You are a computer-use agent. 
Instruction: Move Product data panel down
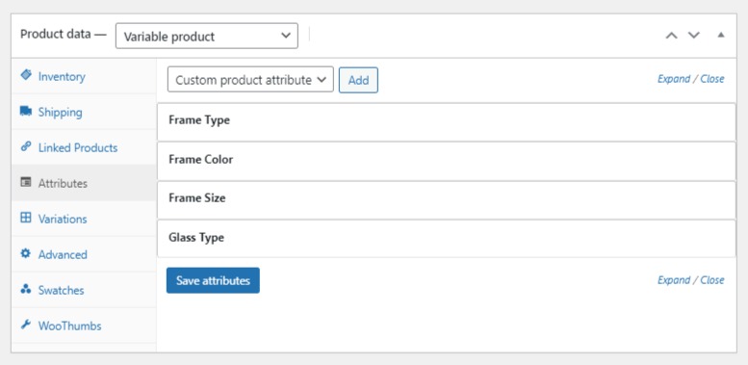pos(694,36)
